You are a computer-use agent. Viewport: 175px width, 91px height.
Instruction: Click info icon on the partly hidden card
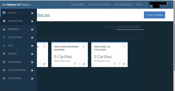point(44,46)
